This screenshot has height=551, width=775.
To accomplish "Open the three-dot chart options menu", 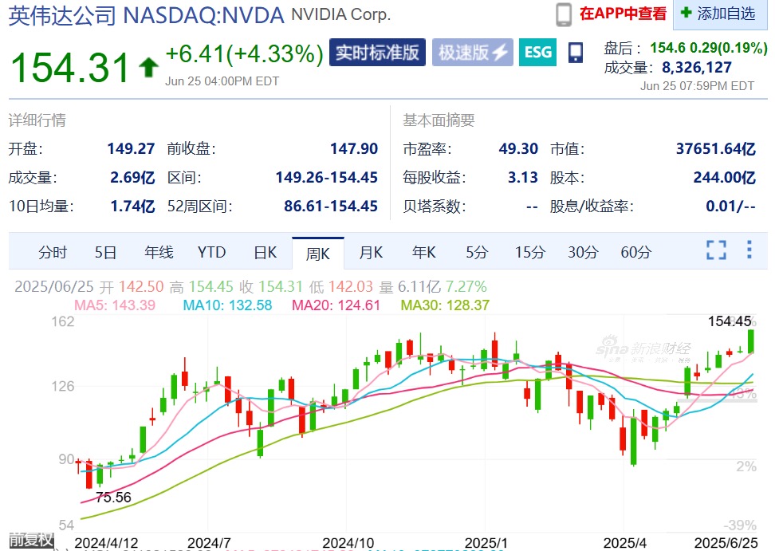I will pos(749,250).
